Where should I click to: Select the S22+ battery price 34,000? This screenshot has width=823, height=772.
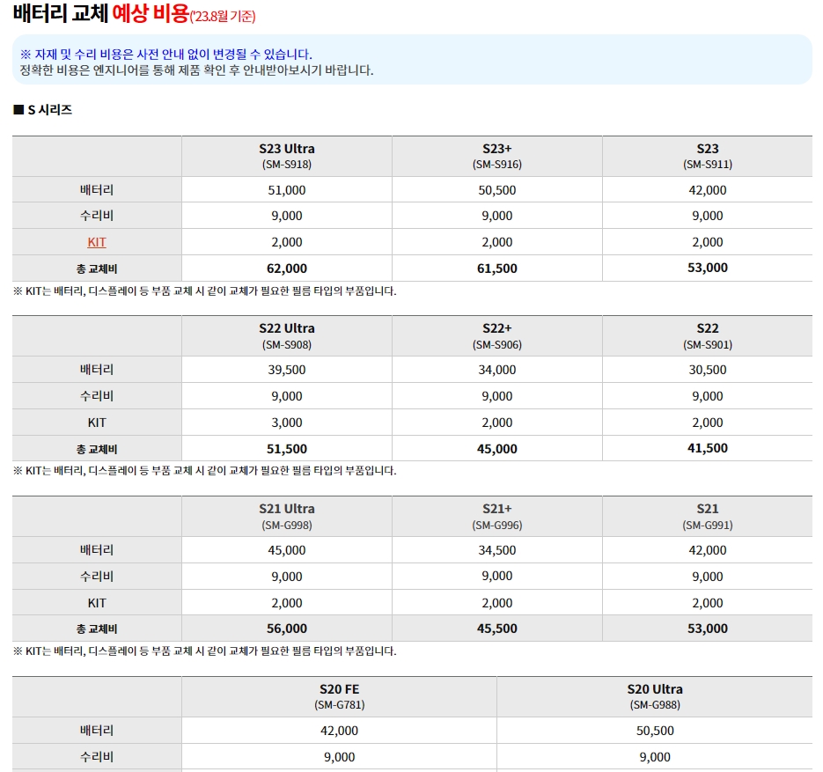(497, 369)
